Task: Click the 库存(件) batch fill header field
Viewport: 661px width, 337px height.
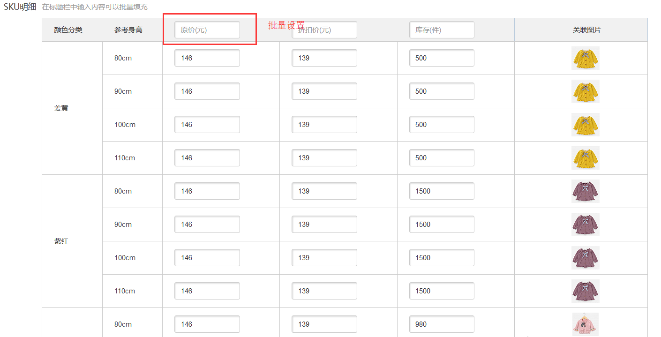Action: [441, 30]
